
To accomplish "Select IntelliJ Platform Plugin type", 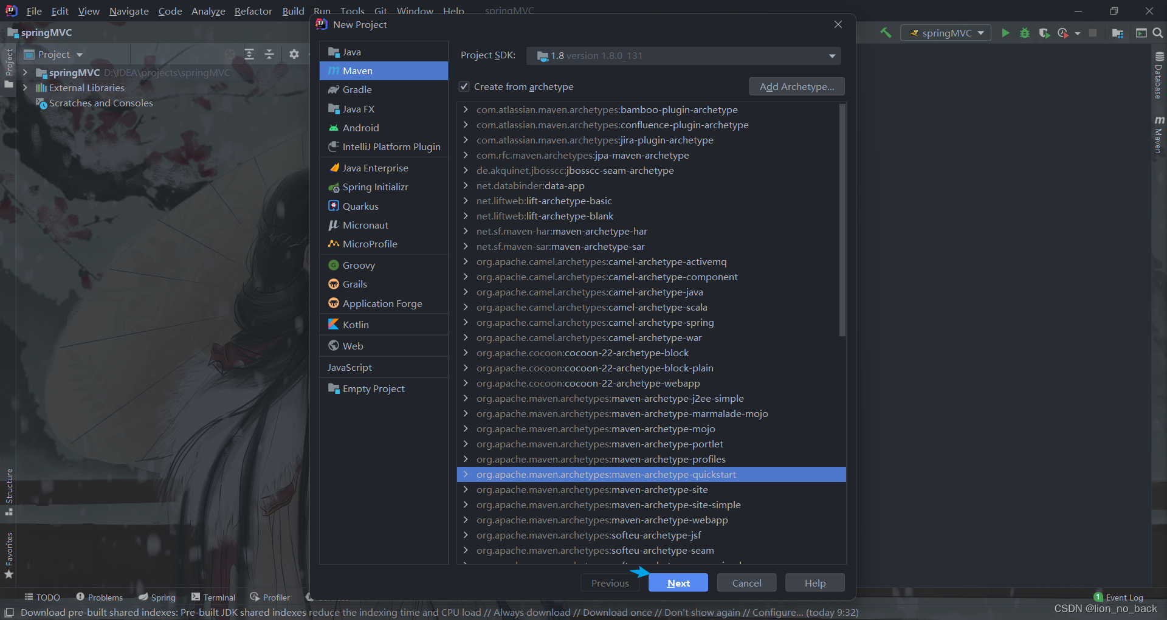I will pyautogui.click(x=384, y=146).
